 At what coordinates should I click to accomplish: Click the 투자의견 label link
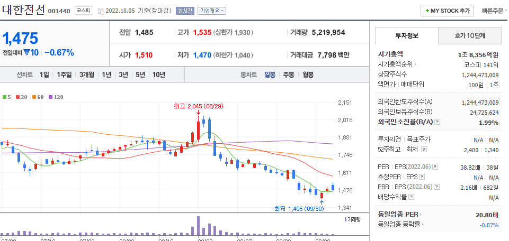(390, 140)
